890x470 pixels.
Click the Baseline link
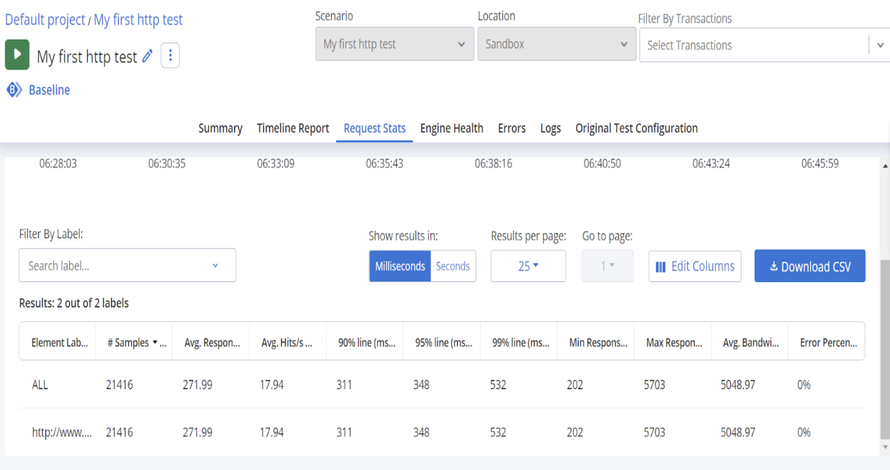tap(50, 90)
